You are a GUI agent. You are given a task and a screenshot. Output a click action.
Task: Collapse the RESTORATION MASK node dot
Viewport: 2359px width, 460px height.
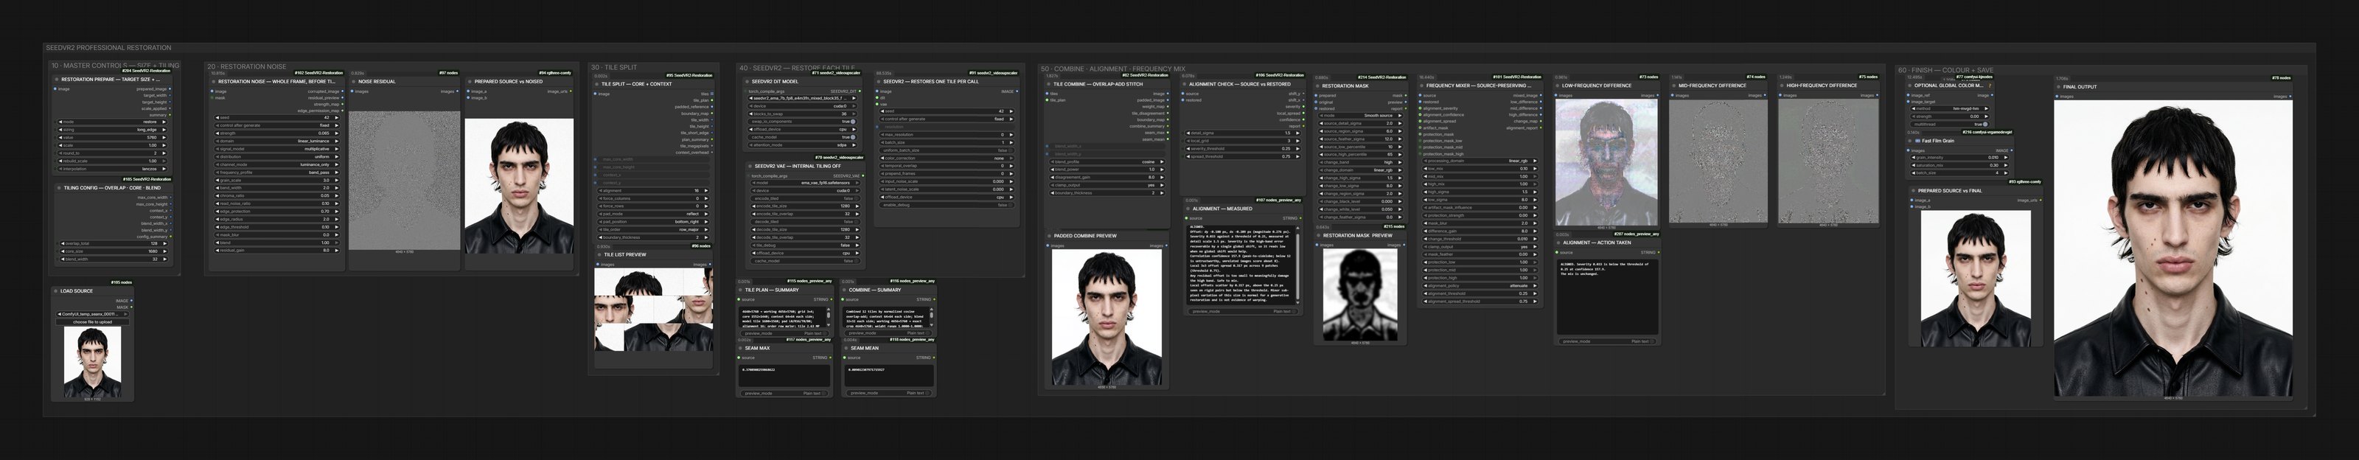pos(1319,86)
